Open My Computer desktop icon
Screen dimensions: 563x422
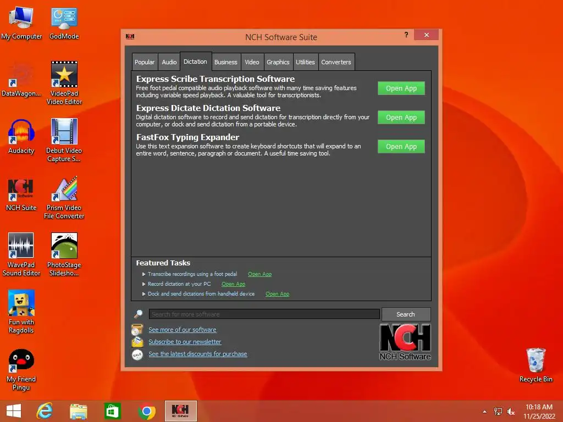[21, 23]
